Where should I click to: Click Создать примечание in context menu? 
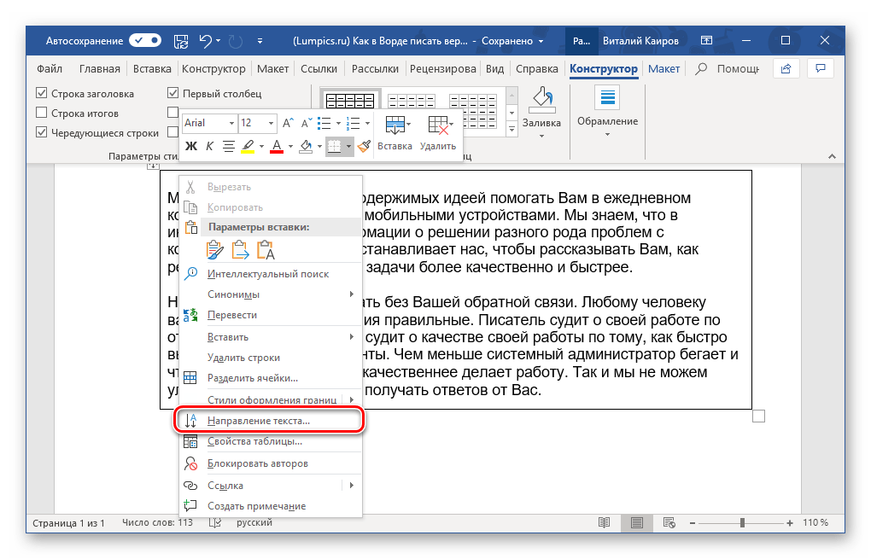pos(256,506)
